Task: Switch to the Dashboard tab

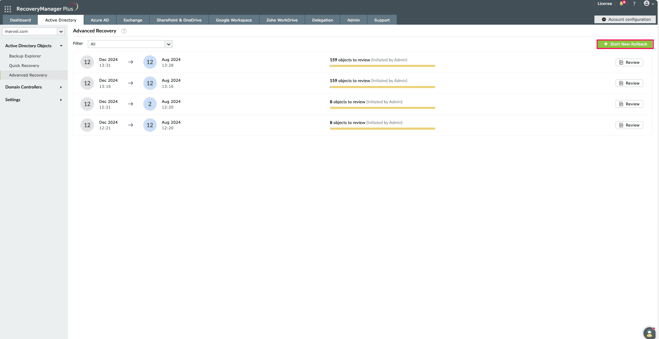Action: click(x=20, y=20)
